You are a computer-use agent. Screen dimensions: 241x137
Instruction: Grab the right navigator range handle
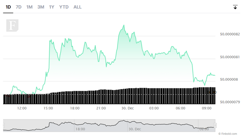click(x=215, y=125)
